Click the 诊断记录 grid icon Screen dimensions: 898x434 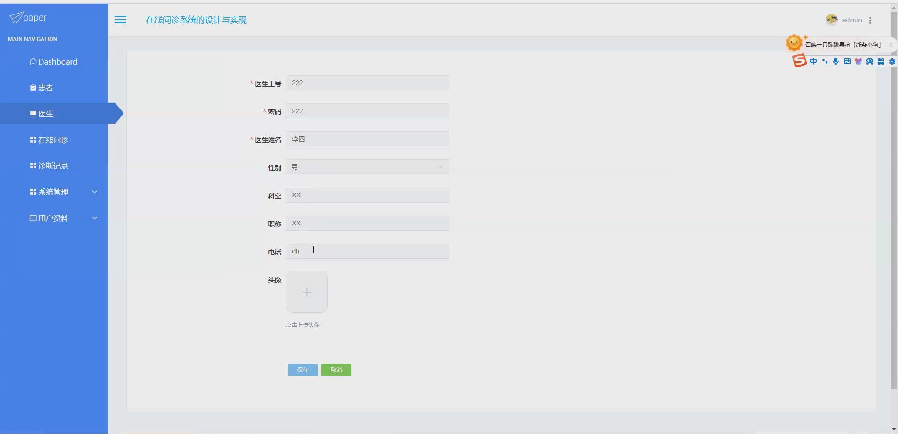(x=32, y=166)
